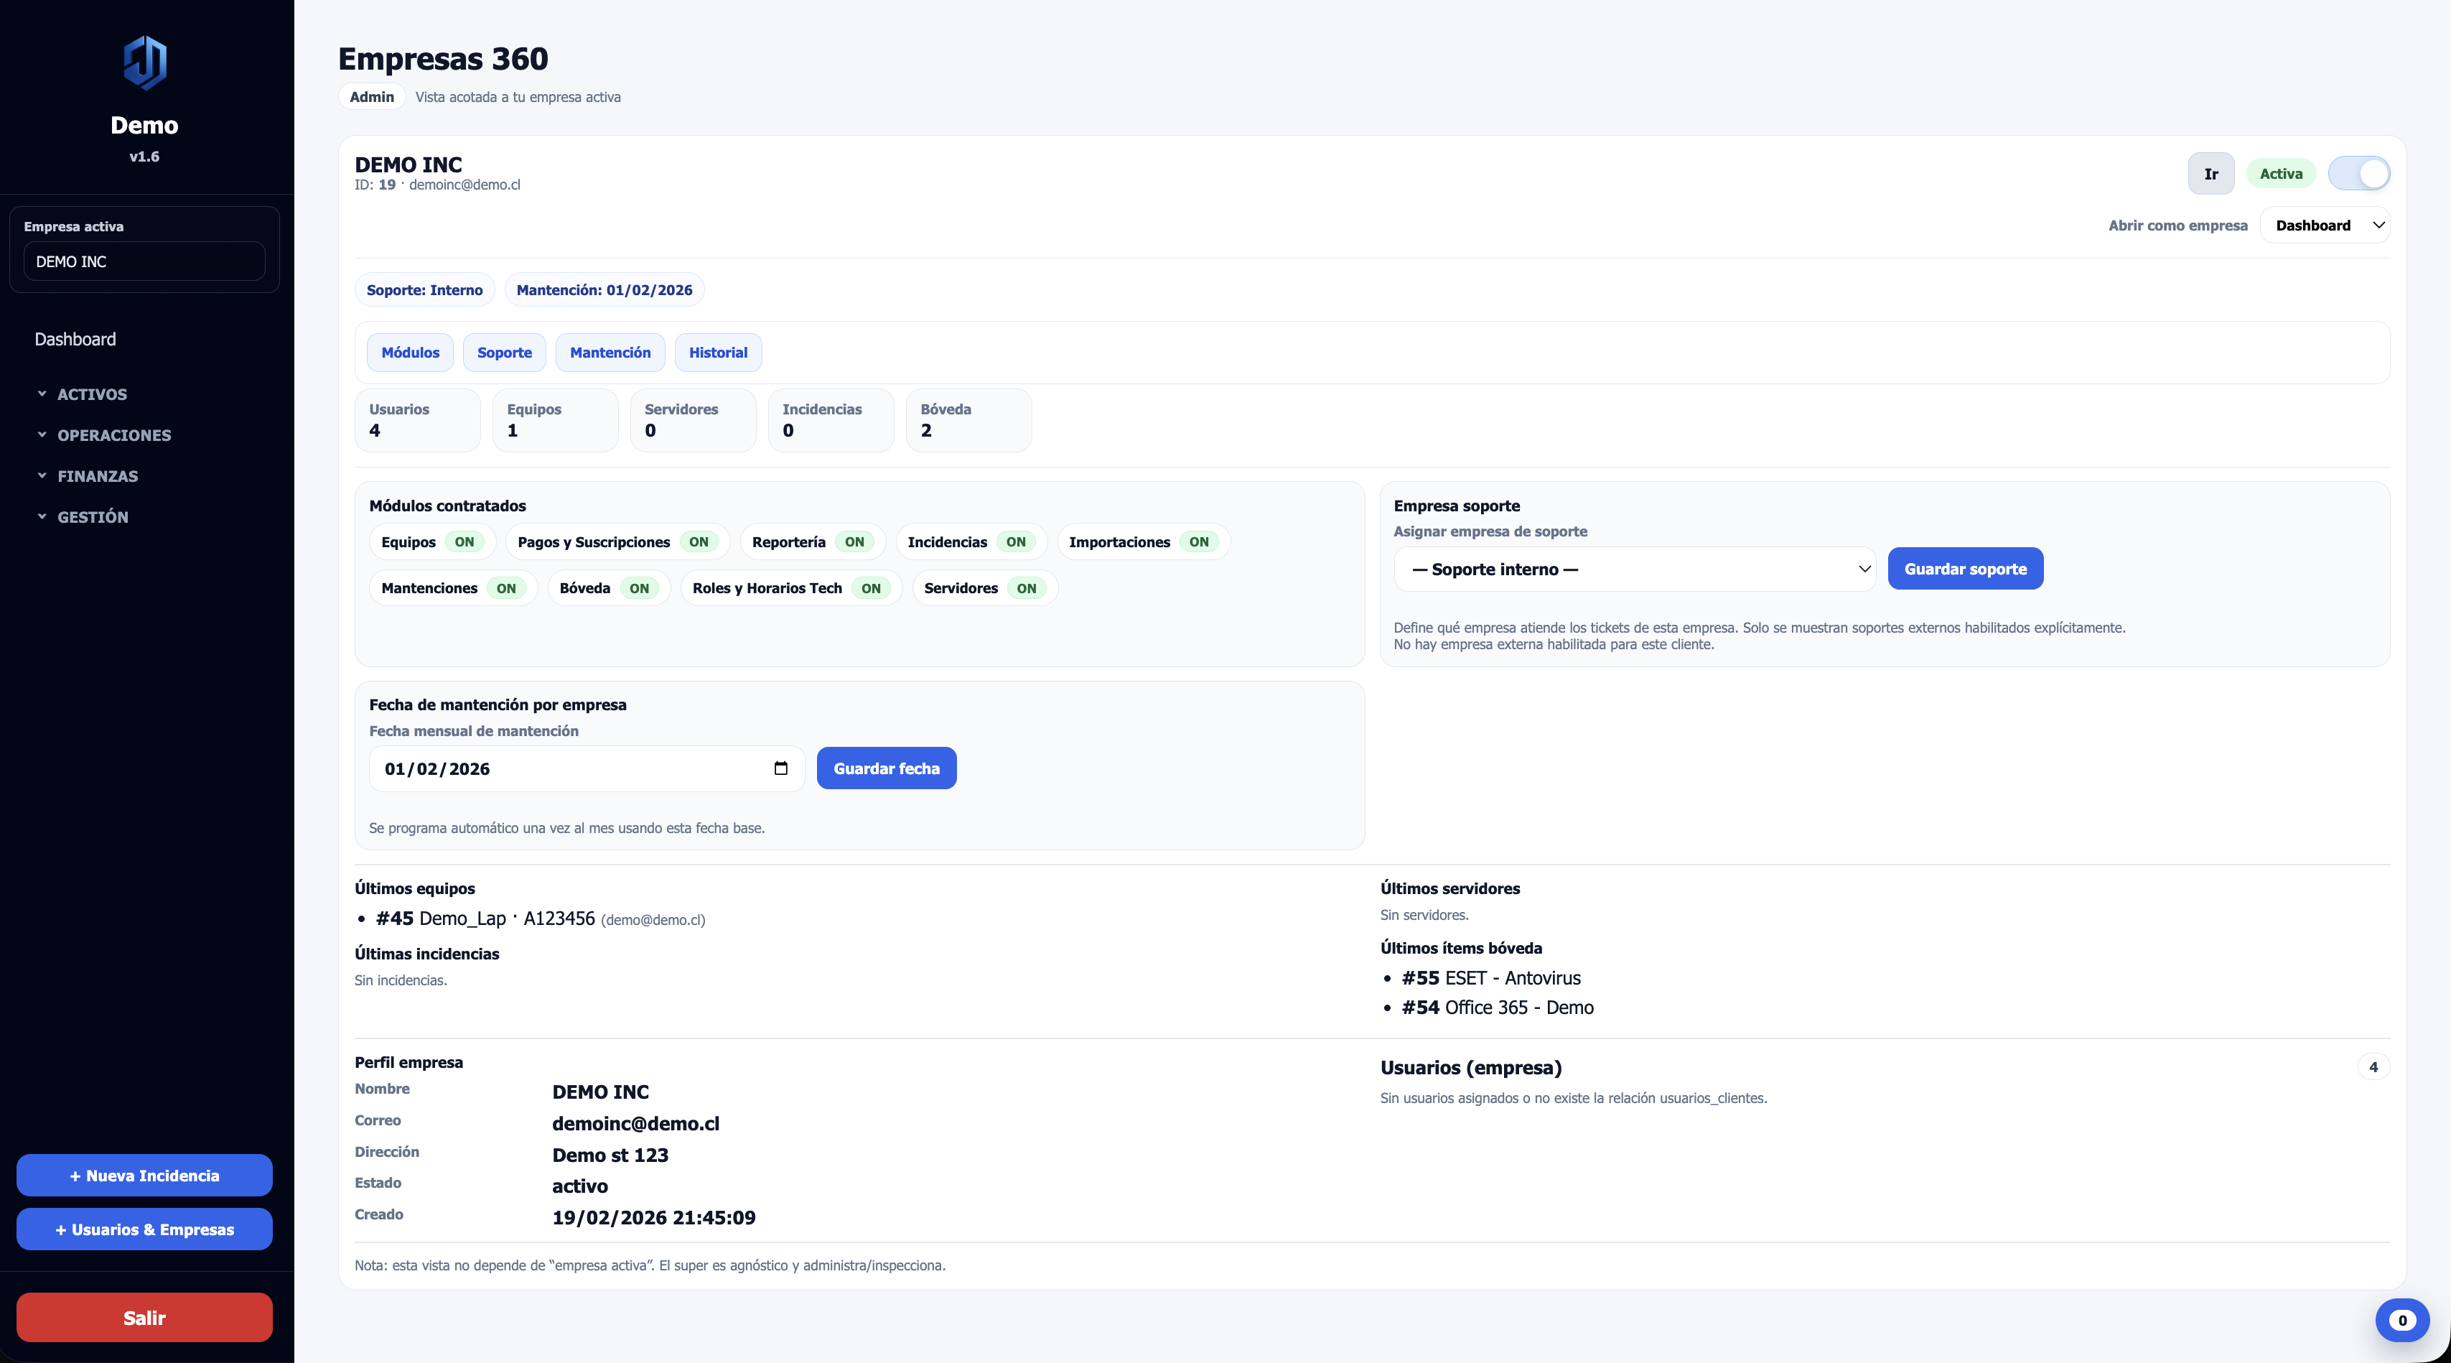Click the Demo logo icon in sidebar
Viewport: 2451px width, 1363px height.
pyautogui.click(x=144, y=62)
